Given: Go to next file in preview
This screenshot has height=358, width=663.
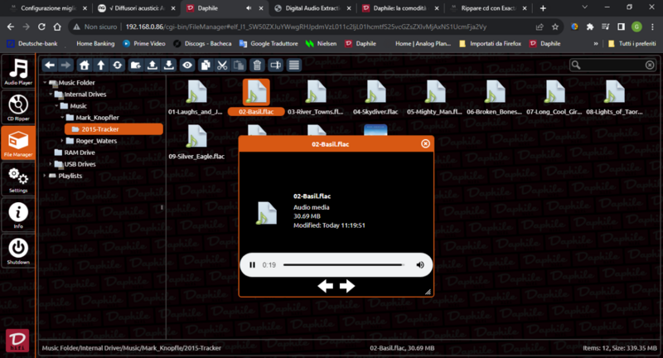Looking at the screenshot, I should click(x=347, y=286).
